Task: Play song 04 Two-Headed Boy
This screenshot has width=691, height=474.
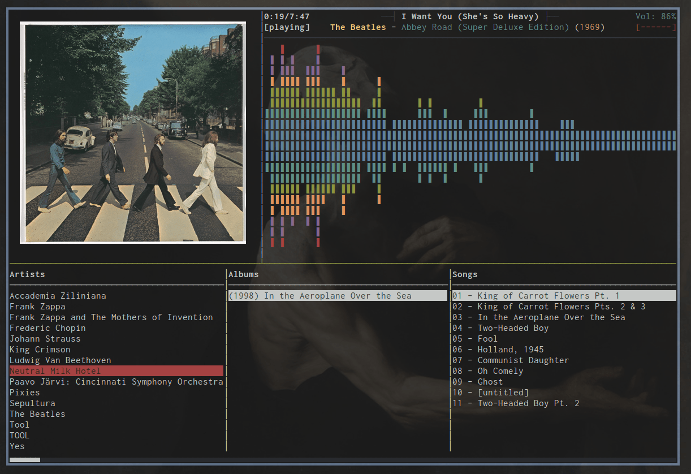Action: (500, 328)
